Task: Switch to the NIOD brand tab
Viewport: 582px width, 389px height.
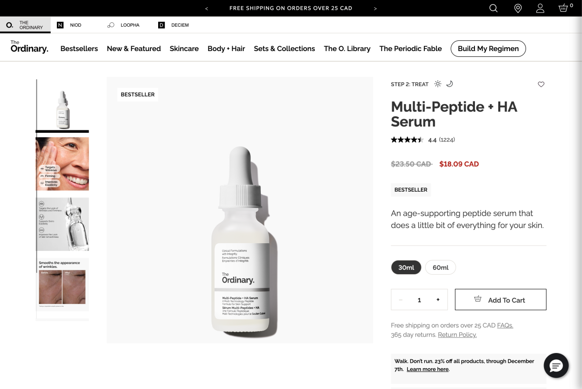Action: point(70,25)
